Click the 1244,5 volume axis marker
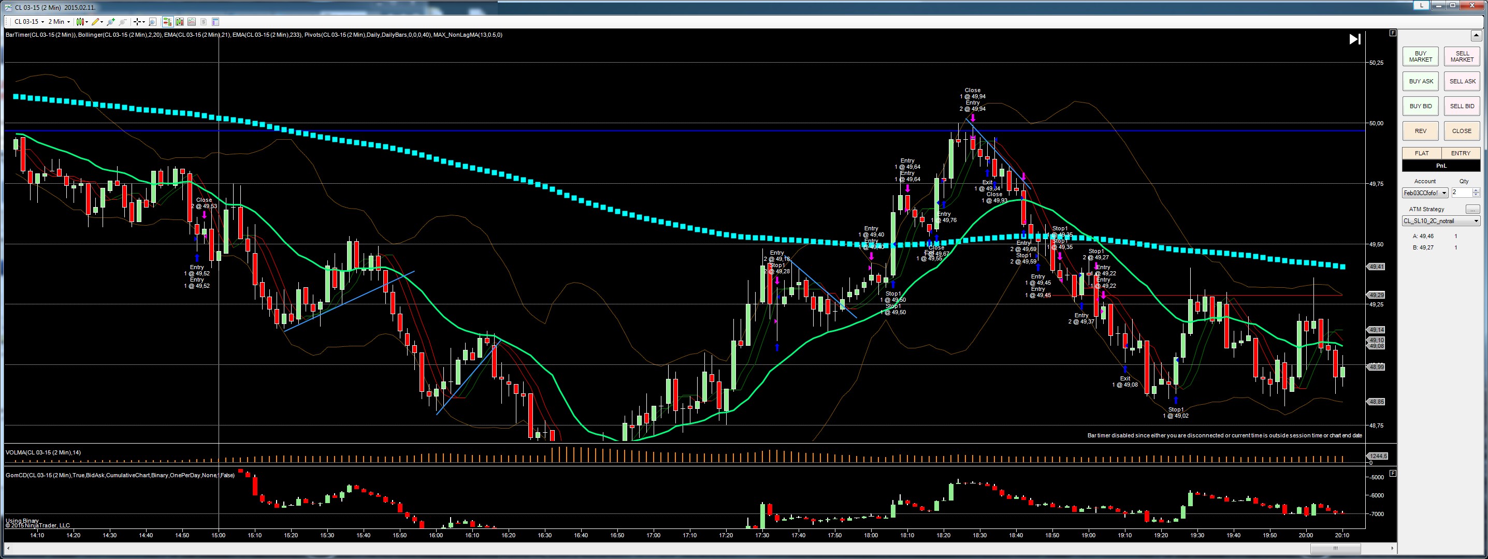 click(1377, 456)
